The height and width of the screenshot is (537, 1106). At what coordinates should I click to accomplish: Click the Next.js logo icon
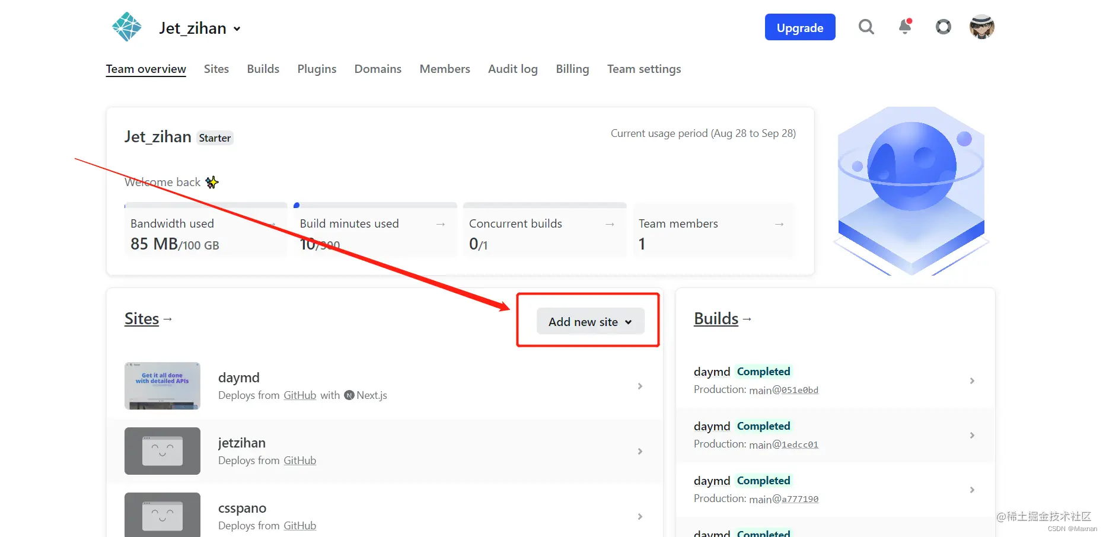click(349, 395)
